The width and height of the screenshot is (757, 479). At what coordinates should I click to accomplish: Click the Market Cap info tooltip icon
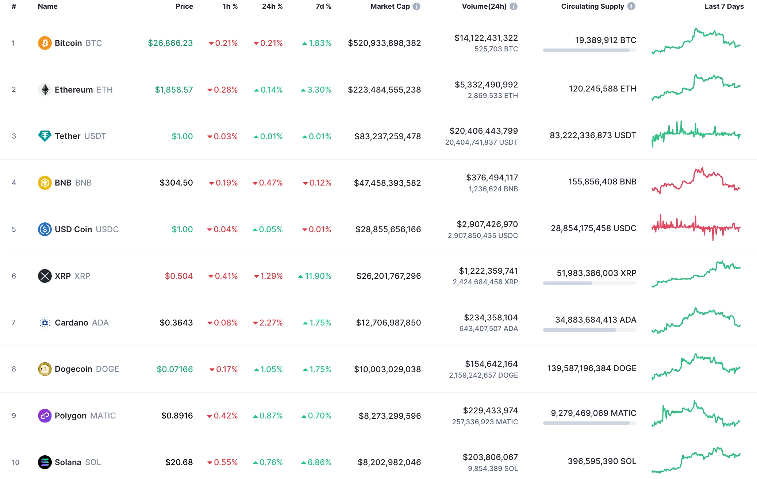pos(416,6)
